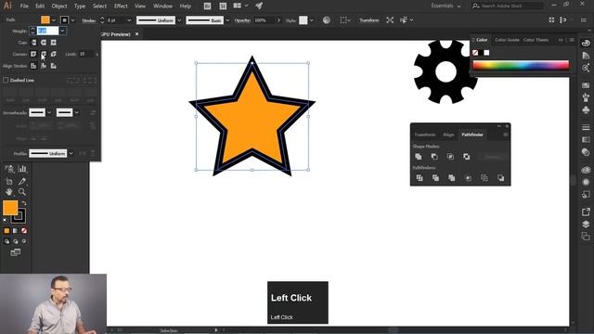Open Layers panel icon in right dock

pyautogui.click(x=586, y=224)
